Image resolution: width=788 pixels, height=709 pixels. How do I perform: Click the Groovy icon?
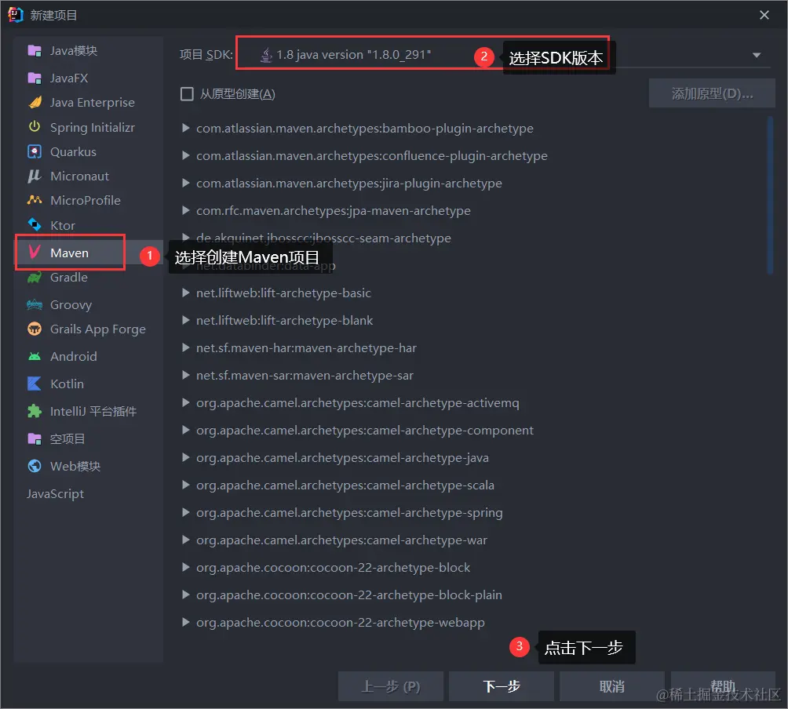pos(35,304)
